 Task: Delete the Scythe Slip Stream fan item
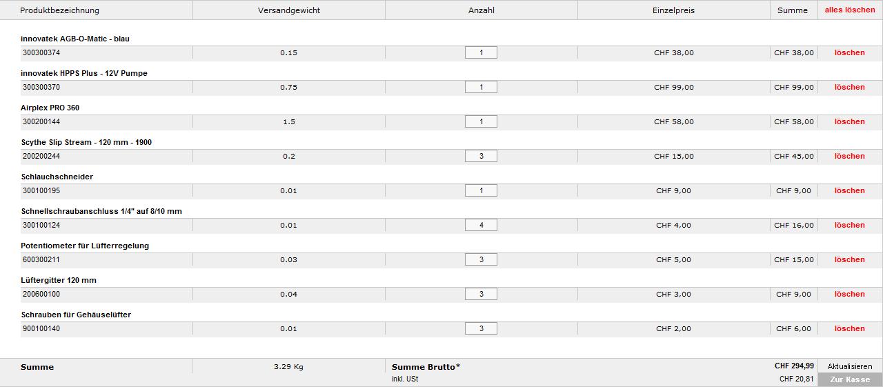(849, 156)
